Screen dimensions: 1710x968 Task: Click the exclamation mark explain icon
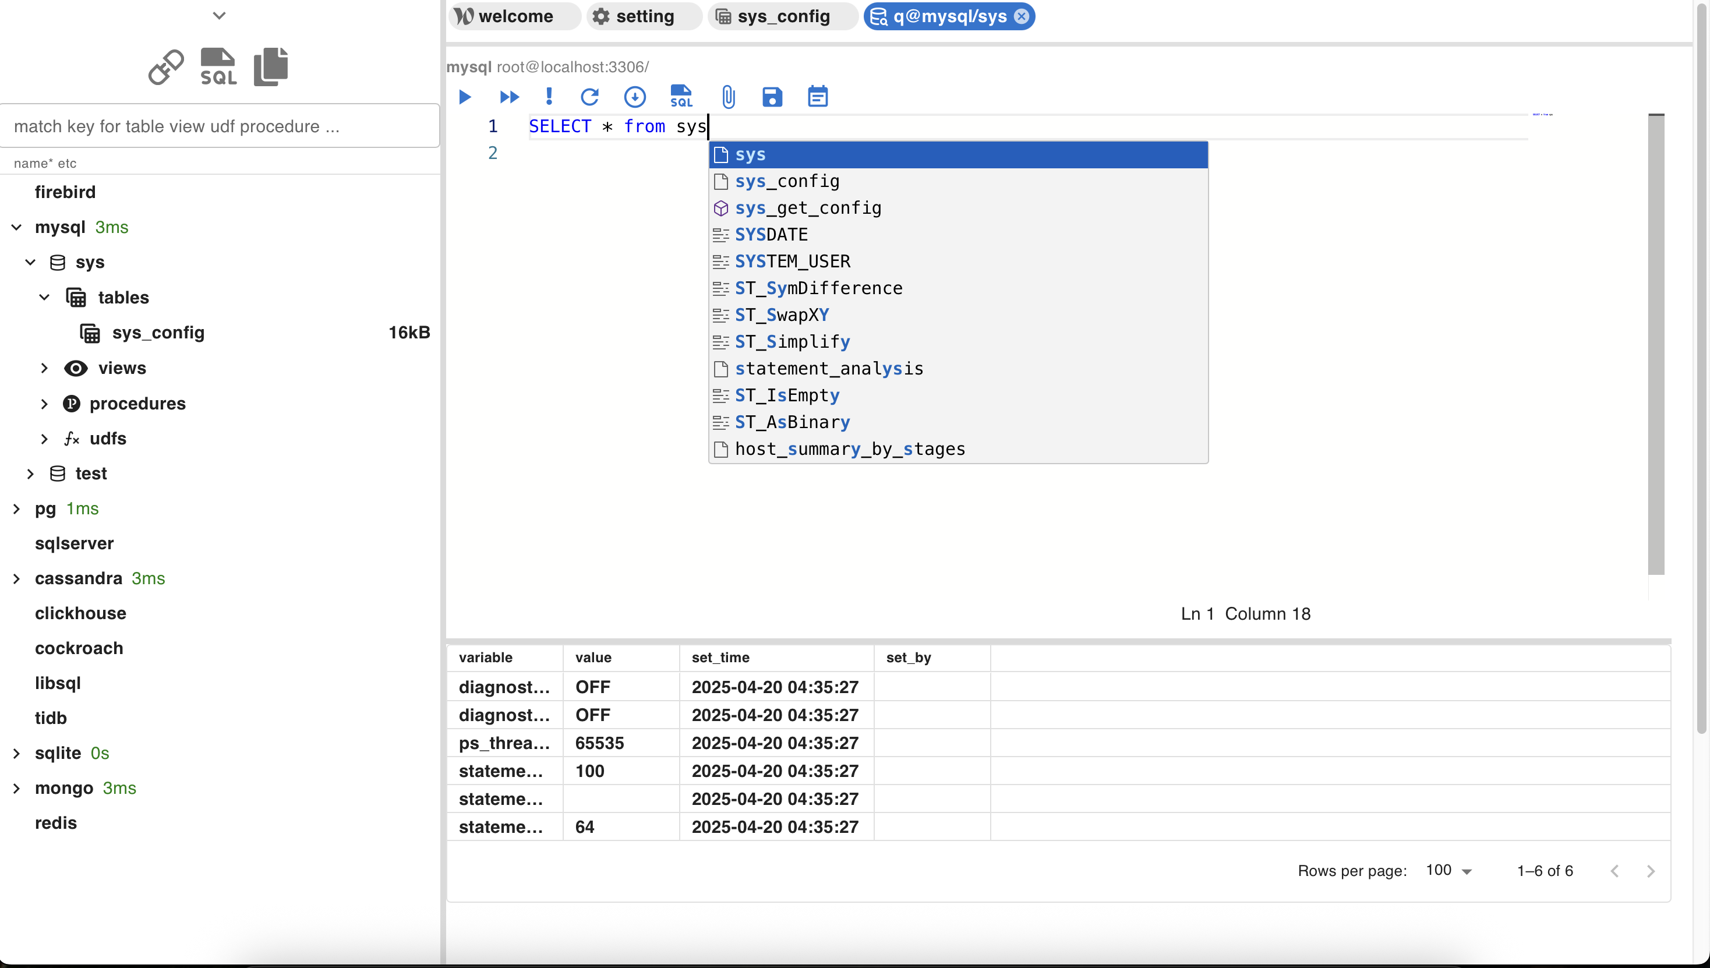549,97
